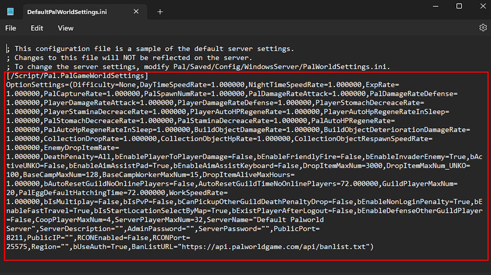Minimize the Notepad window
Screen dimensions: 491x275
click(x=434, y=6)
